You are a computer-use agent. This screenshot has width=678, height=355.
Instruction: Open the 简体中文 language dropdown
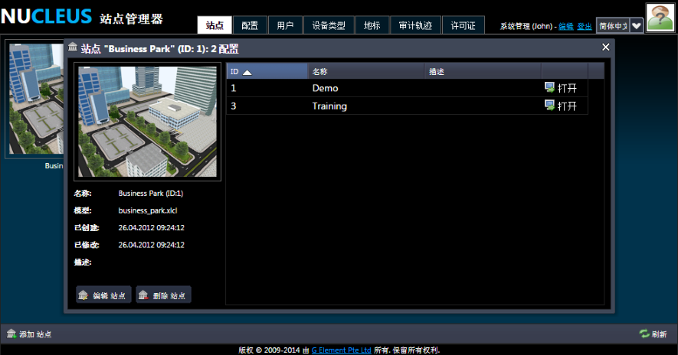pos(612,25)
